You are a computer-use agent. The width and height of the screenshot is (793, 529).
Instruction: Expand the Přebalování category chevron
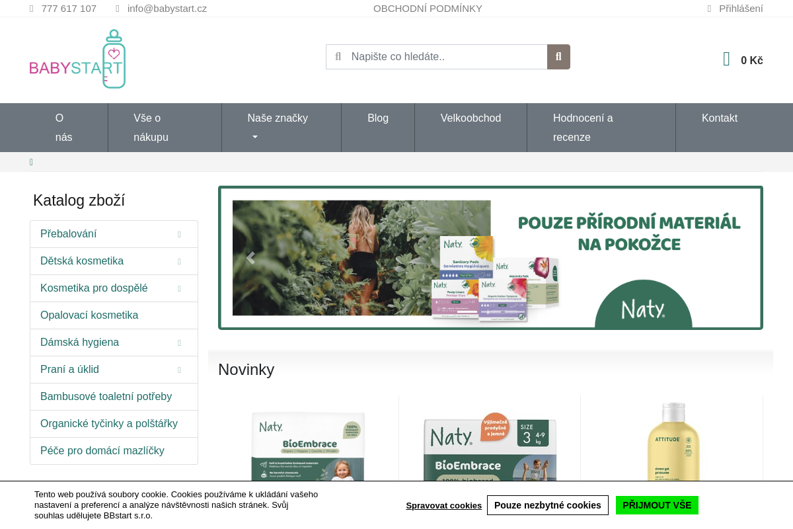click(179, 234)
